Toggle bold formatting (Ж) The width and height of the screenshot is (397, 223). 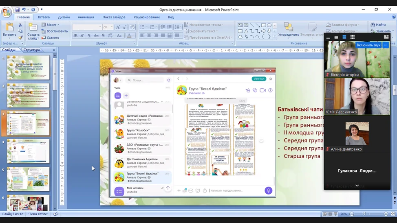pyautogui.click(x=75, y=36)
